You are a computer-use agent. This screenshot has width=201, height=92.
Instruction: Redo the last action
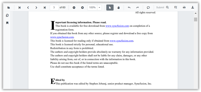pos(137,8)
